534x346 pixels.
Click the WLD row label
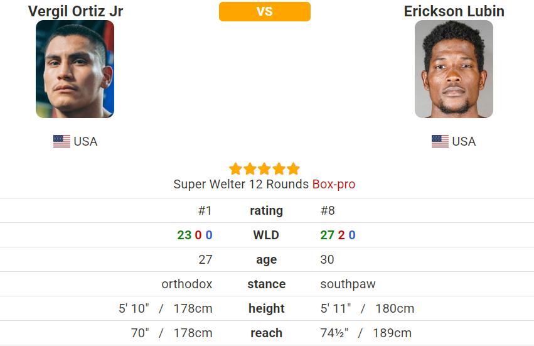pyautogui.click(x=266, y=235)
